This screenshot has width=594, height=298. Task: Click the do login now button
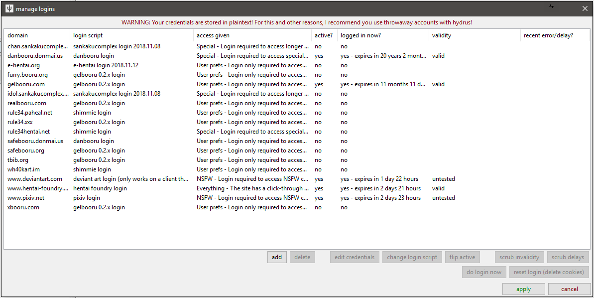click(x=484, y=272)
